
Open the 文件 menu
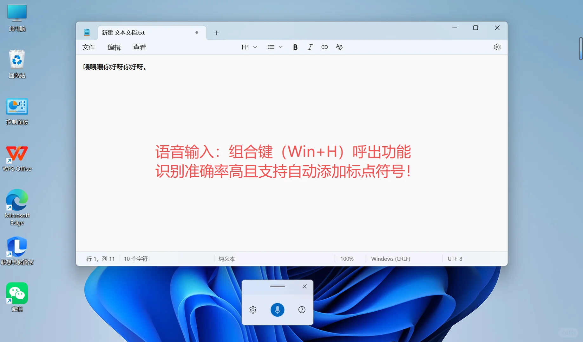pos(89,47)
